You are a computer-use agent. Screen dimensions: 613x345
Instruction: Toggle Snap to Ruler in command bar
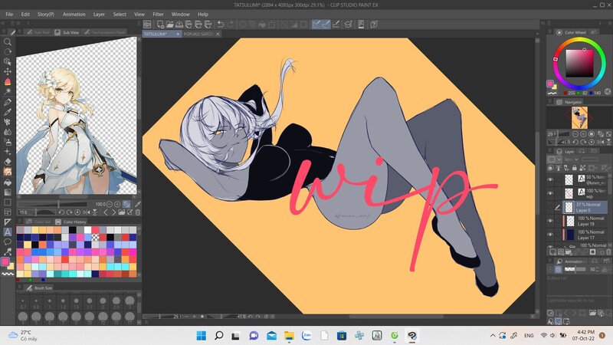click(x=316, y=25)
